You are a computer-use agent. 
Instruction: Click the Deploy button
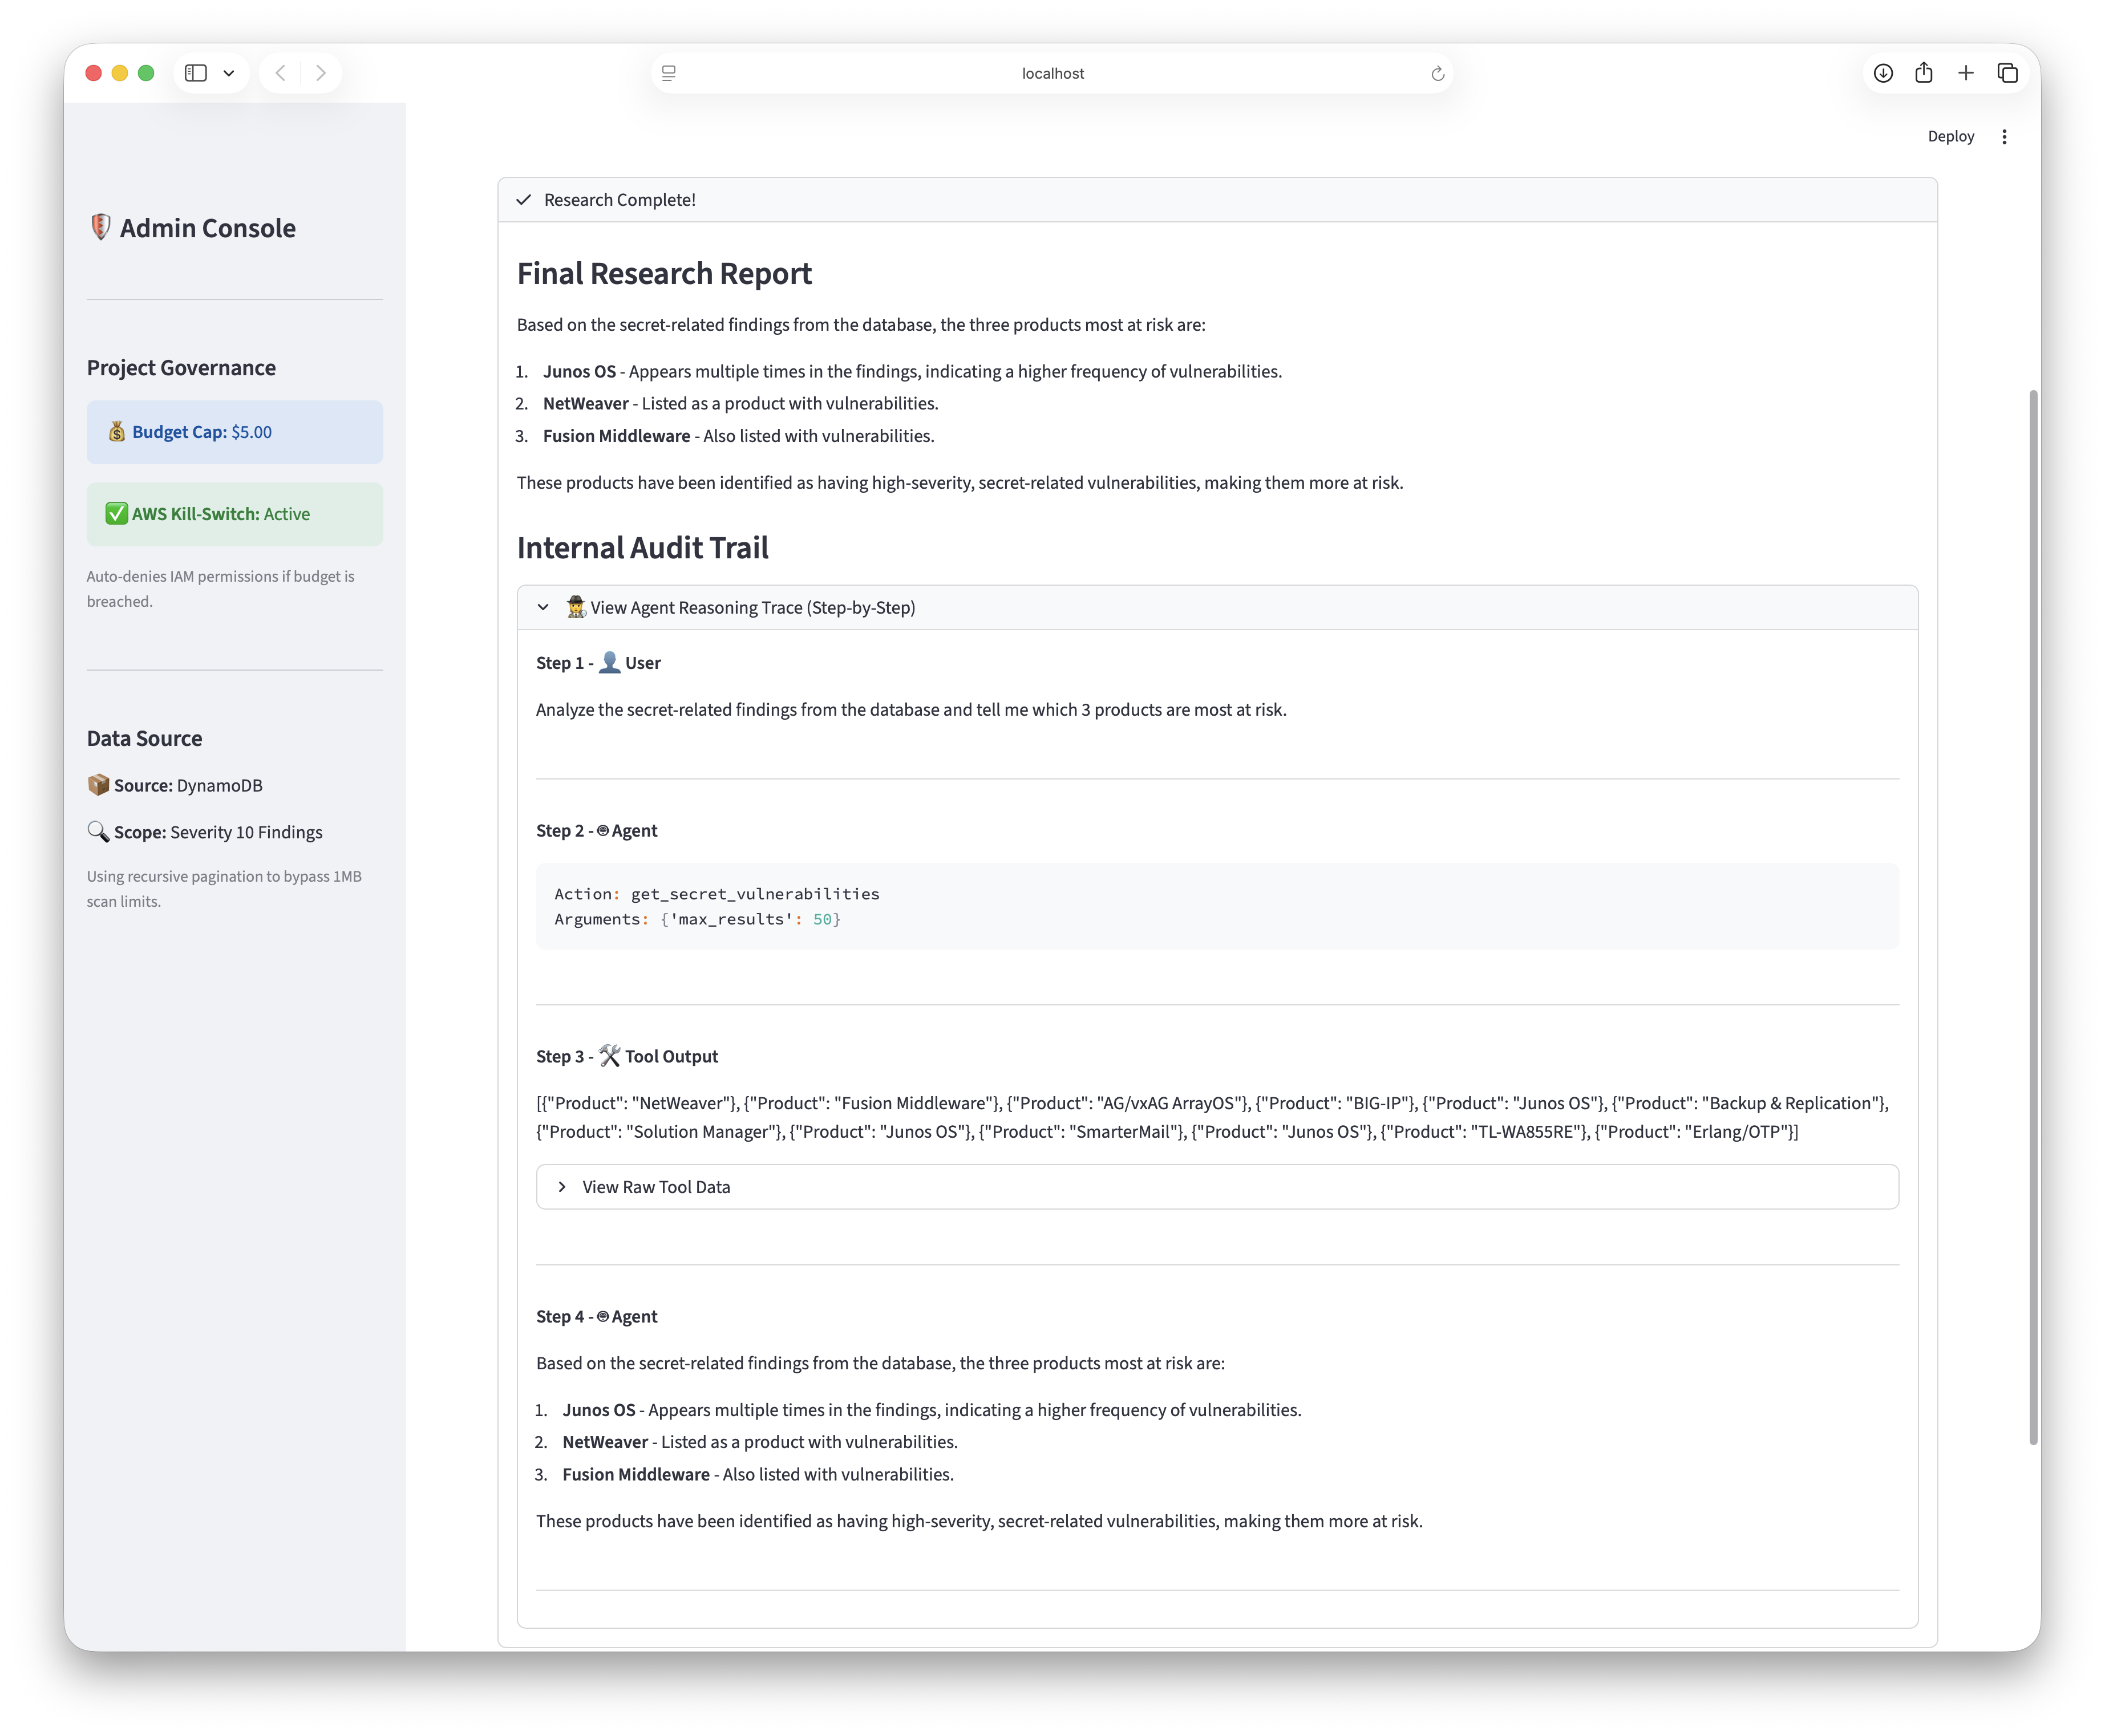[x=1950, y=136]
